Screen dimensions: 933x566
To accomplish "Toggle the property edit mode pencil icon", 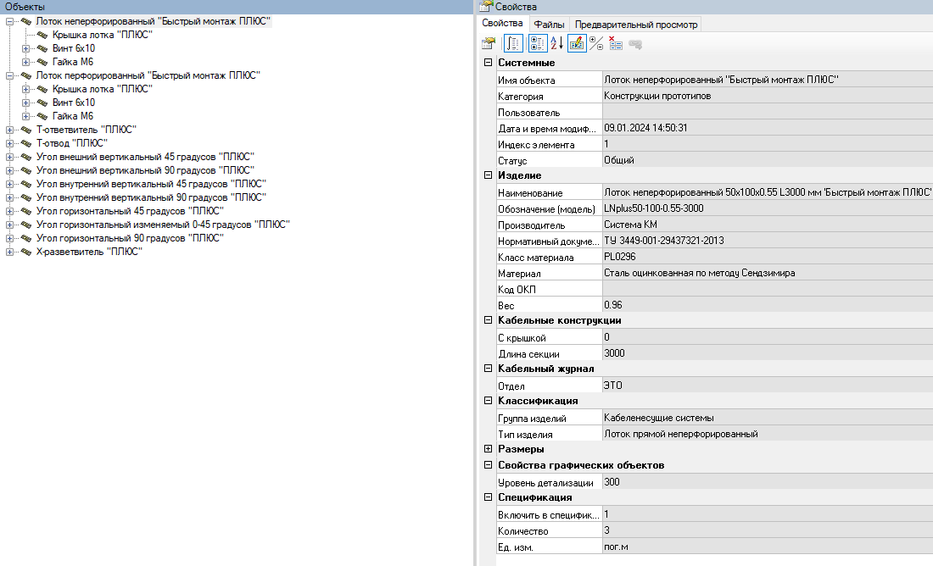I will click(577, 43).
